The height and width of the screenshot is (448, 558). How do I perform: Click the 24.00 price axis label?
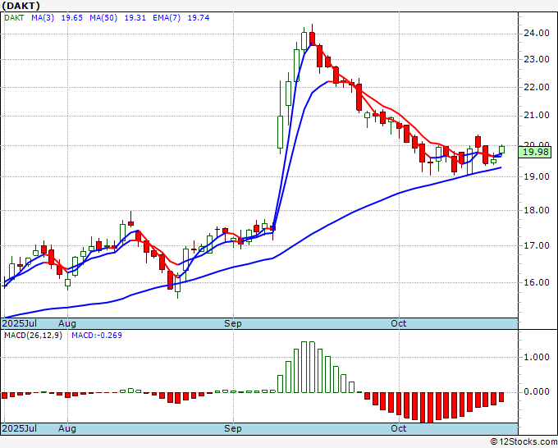tap(535, 33)
